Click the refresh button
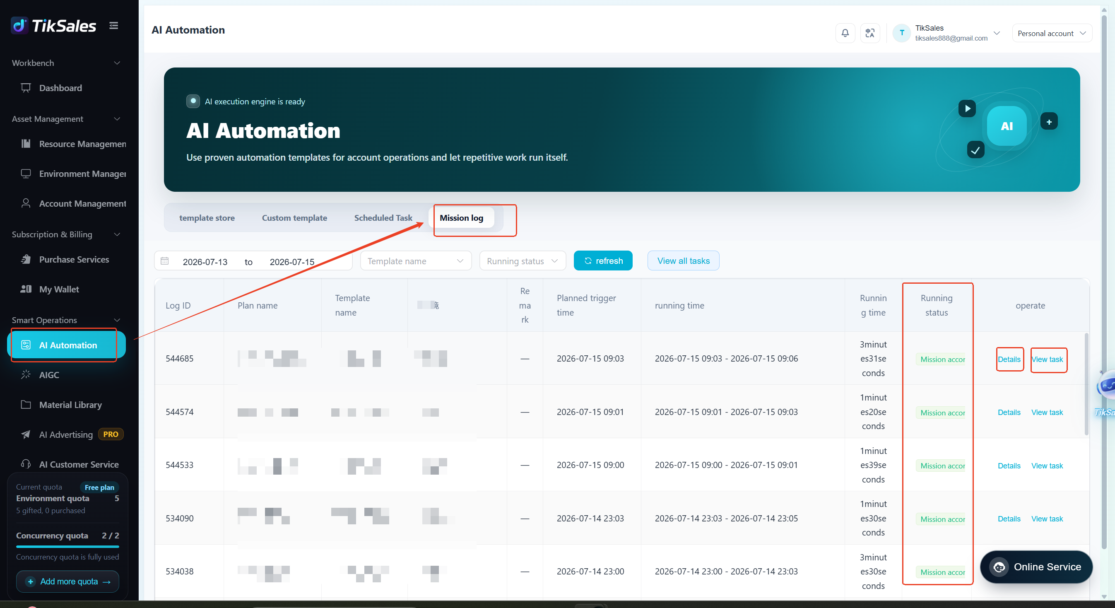Viewport: 1115px width, 608px height. (603, 261)
